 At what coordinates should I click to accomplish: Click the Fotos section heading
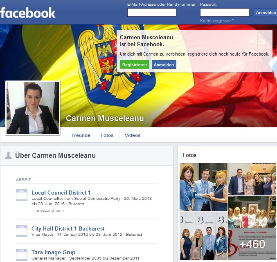coord(189,155)
